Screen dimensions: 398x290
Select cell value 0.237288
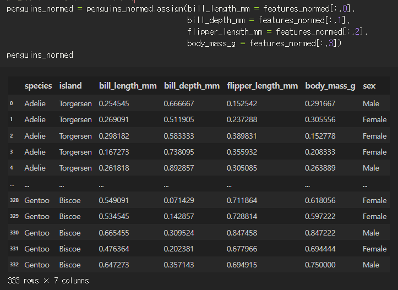pyautogui.click(x=242, y=119)
